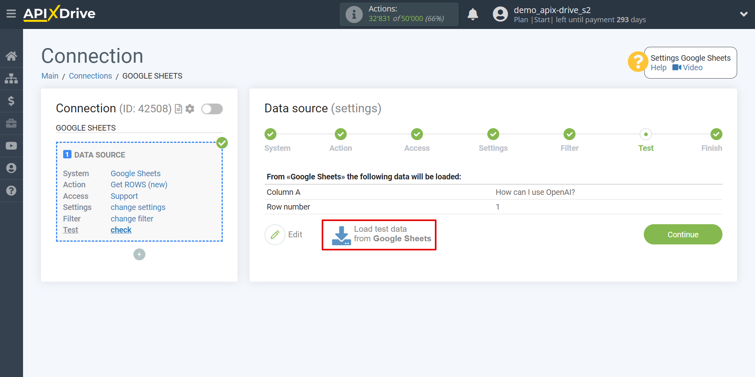755x377 pixels.
Task: Select the Row number label
Action: [288, 207]
